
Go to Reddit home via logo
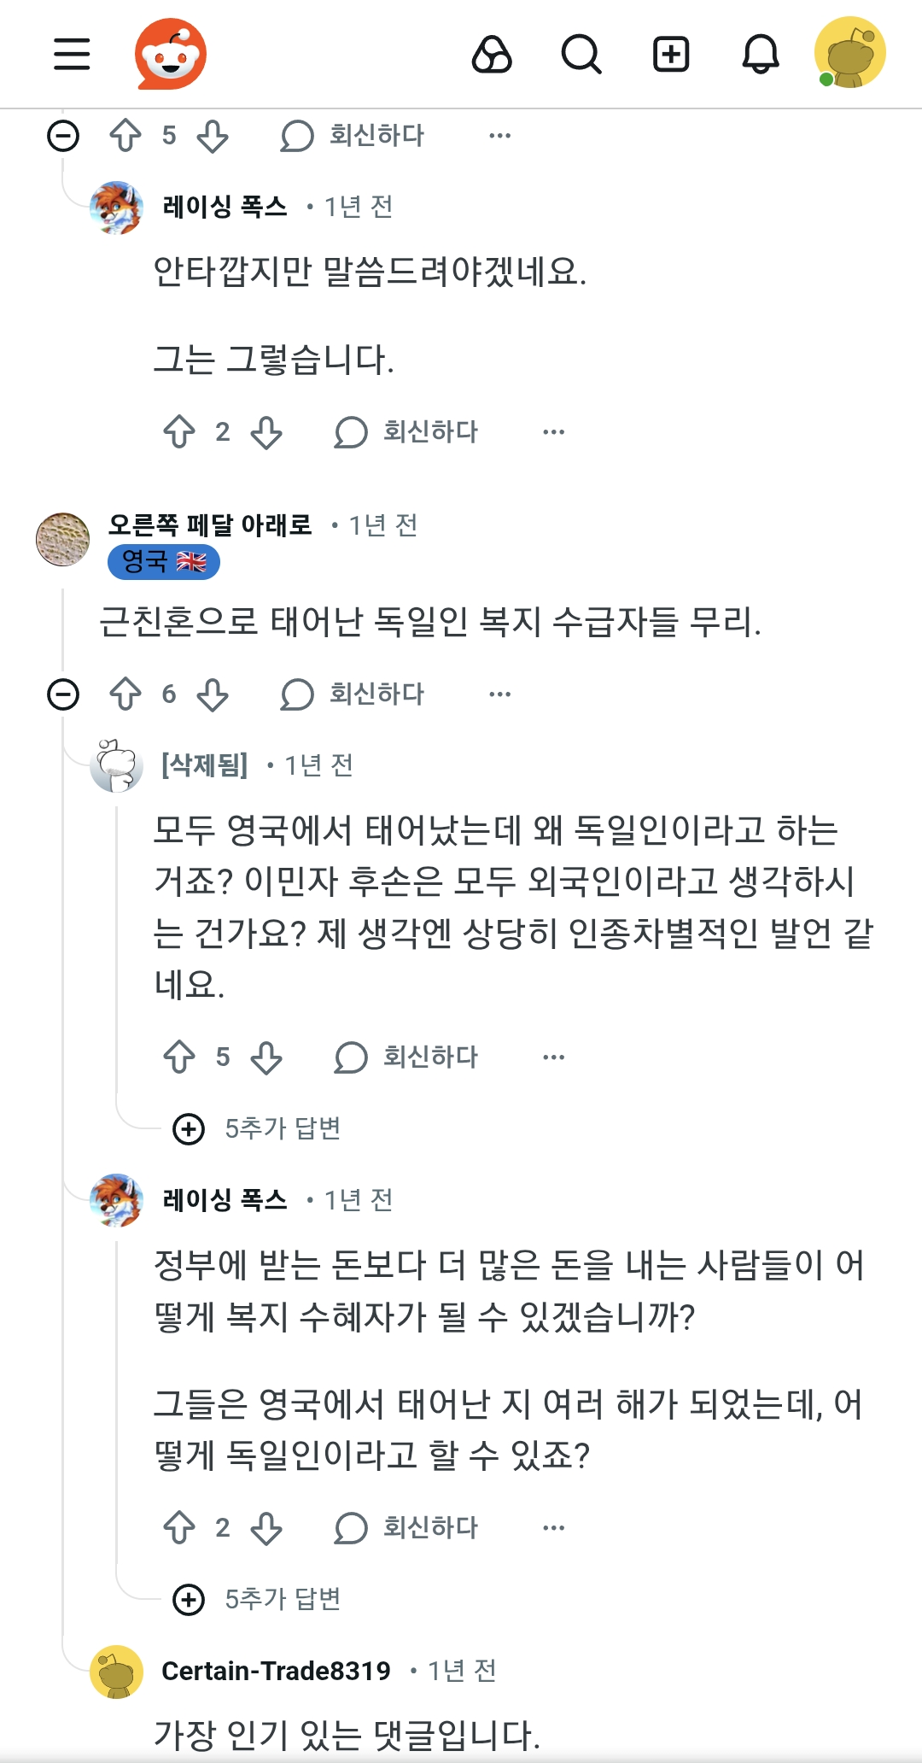pos(171,54)
